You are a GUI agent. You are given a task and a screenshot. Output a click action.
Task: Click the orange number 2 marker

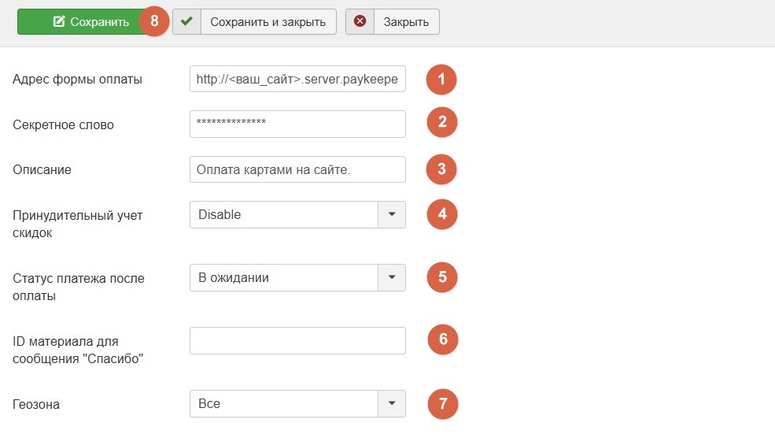(441, 122)
